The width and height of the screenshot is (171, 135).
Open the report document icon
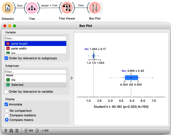pyautogui.click(x=17, y=130)
